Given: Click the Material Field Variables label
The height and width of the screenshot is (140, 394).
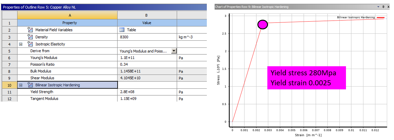Looking at the screenshot, I should pos(54,30).
